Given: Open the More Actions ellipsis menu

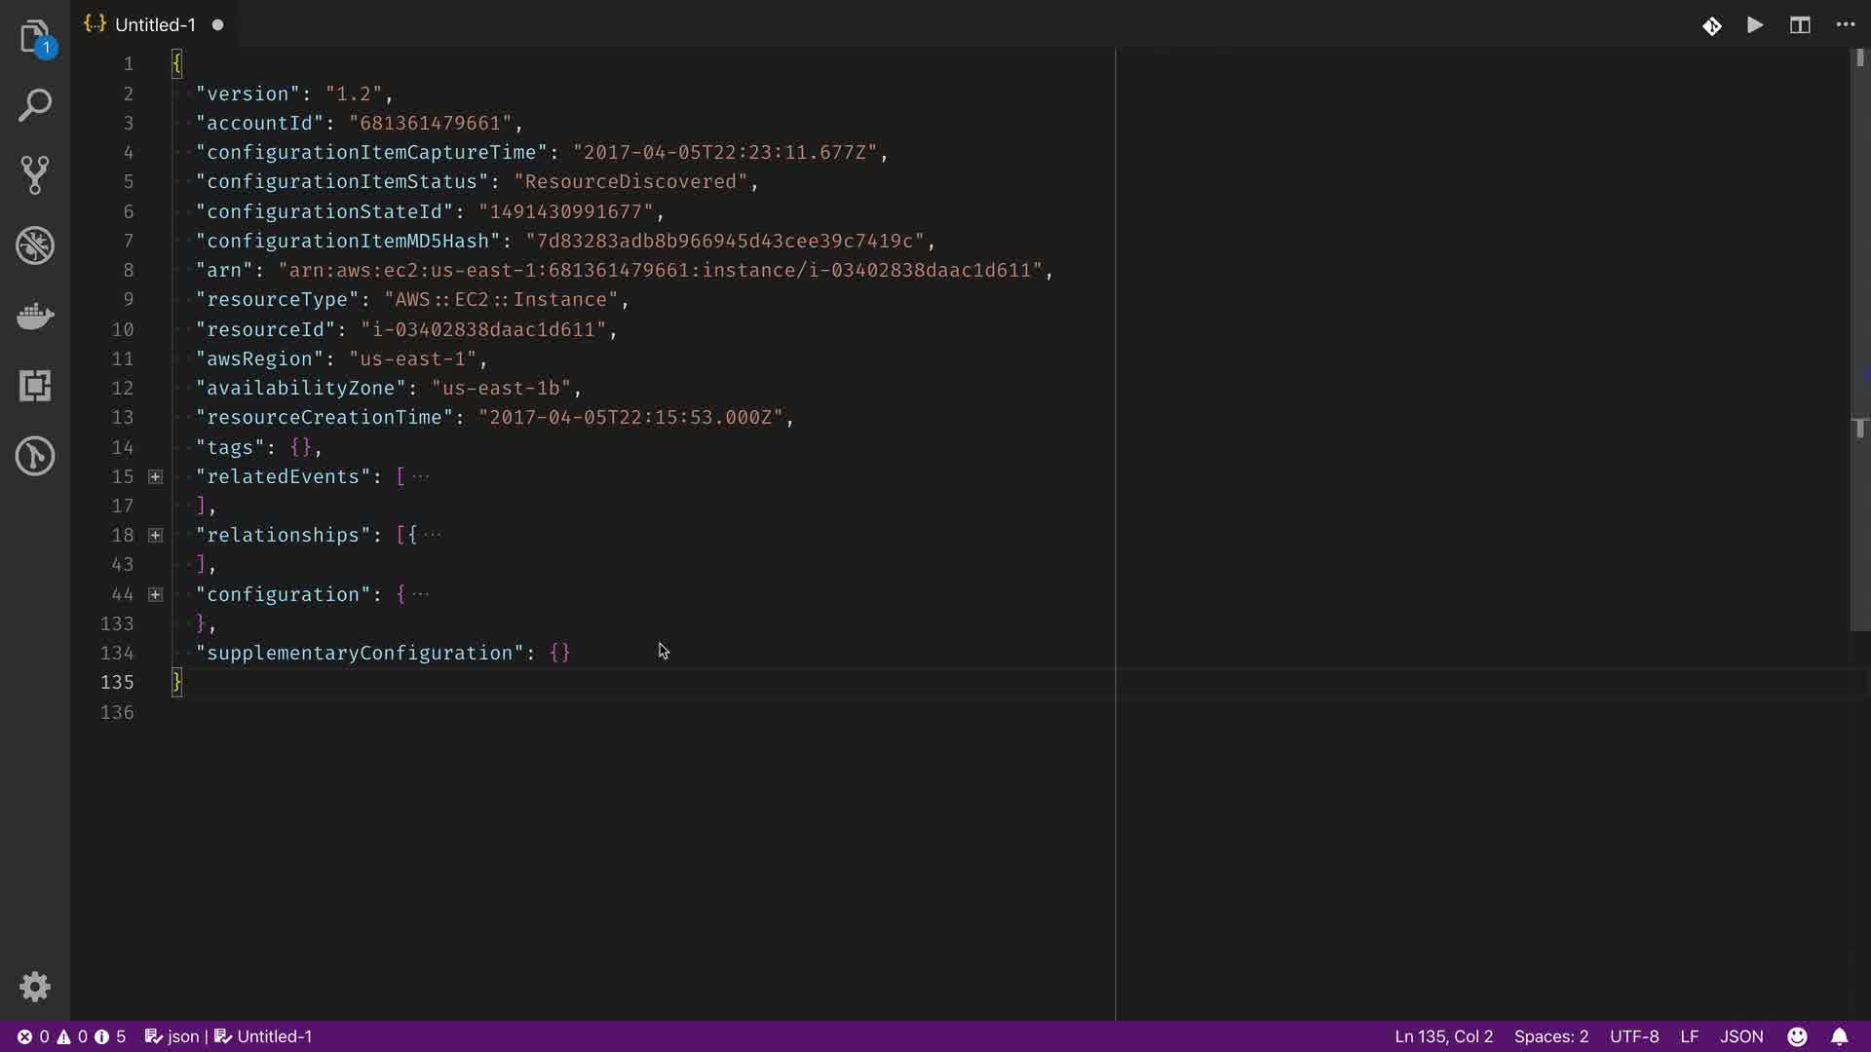Looking at the screenshot, I should pyautogui.click(x=1846, y=25).
